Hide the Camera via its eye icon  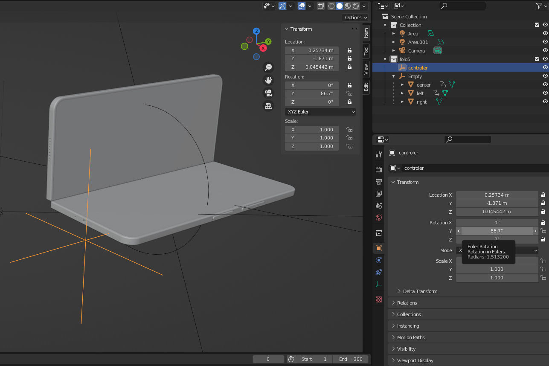point(545,51)
